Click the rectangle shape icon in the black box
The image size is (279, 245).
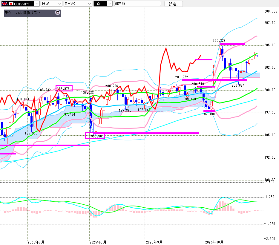pos(99,4)
